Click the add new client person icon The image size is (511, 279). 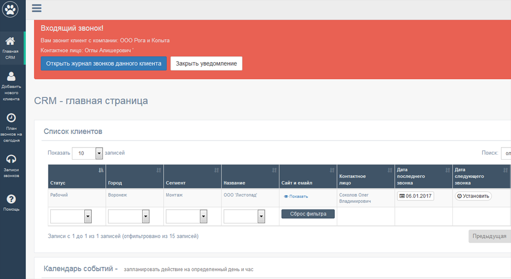(11, 76)
